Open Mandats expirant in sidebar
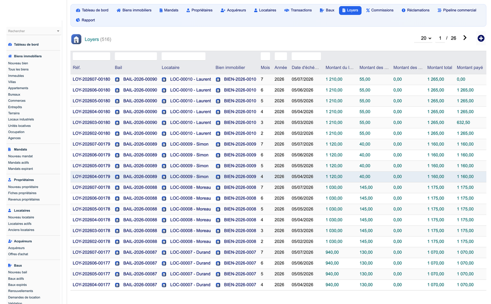 click(x=20, y=169)
